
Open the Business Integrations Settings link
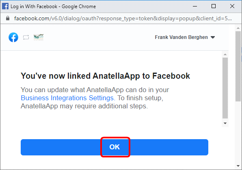68,98
